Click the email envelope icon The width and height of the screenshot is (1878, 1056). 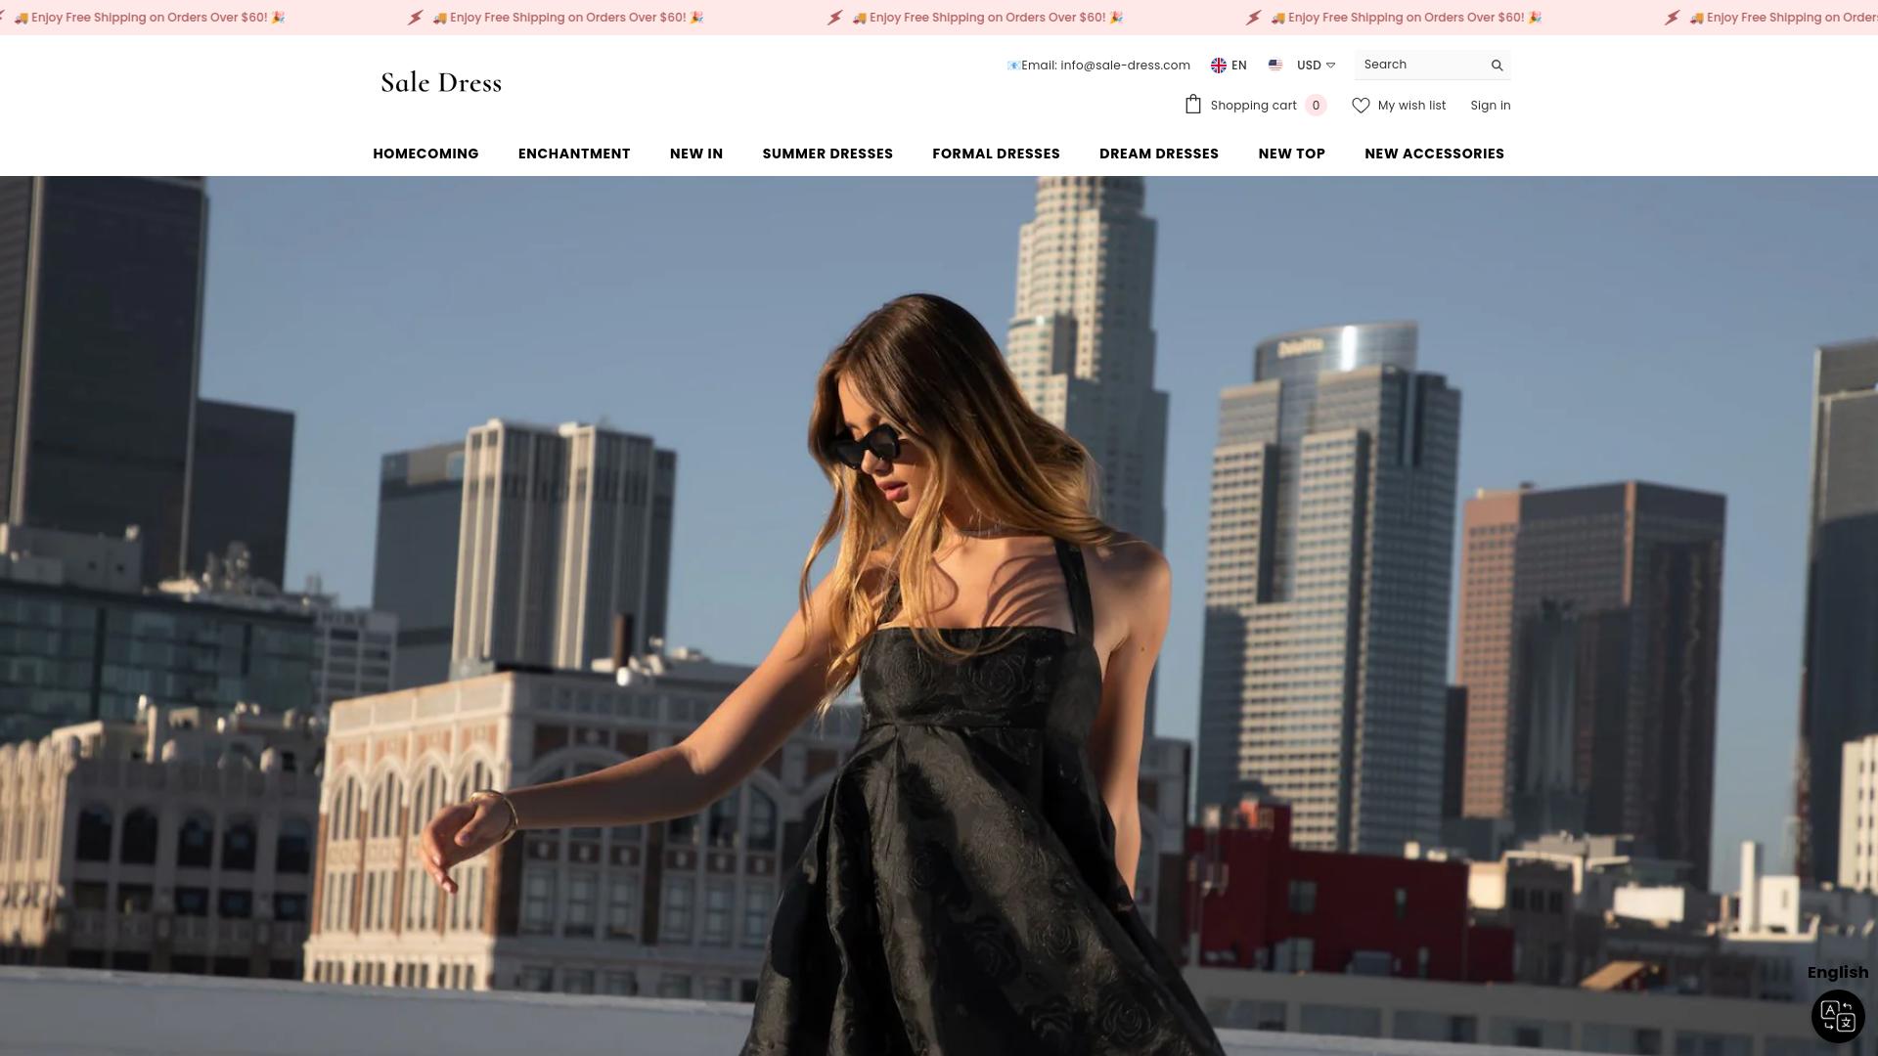pos(1013,66)
